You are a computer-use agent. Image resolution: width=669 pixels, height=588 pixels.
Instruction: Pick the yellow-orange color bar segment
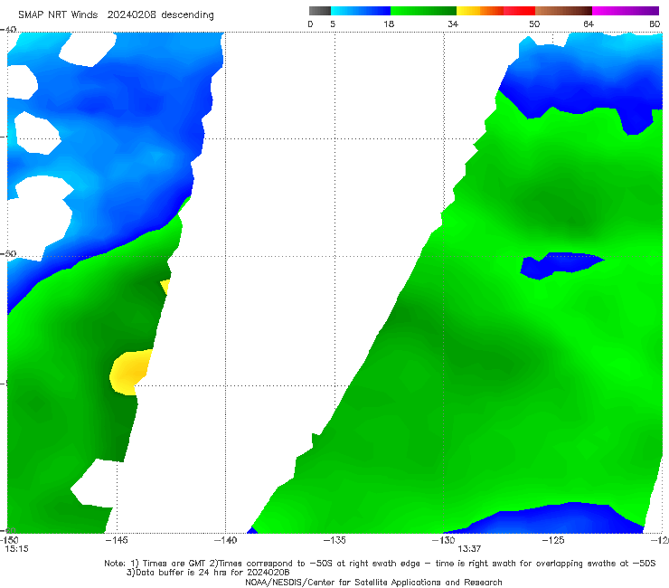pos(480,11)
